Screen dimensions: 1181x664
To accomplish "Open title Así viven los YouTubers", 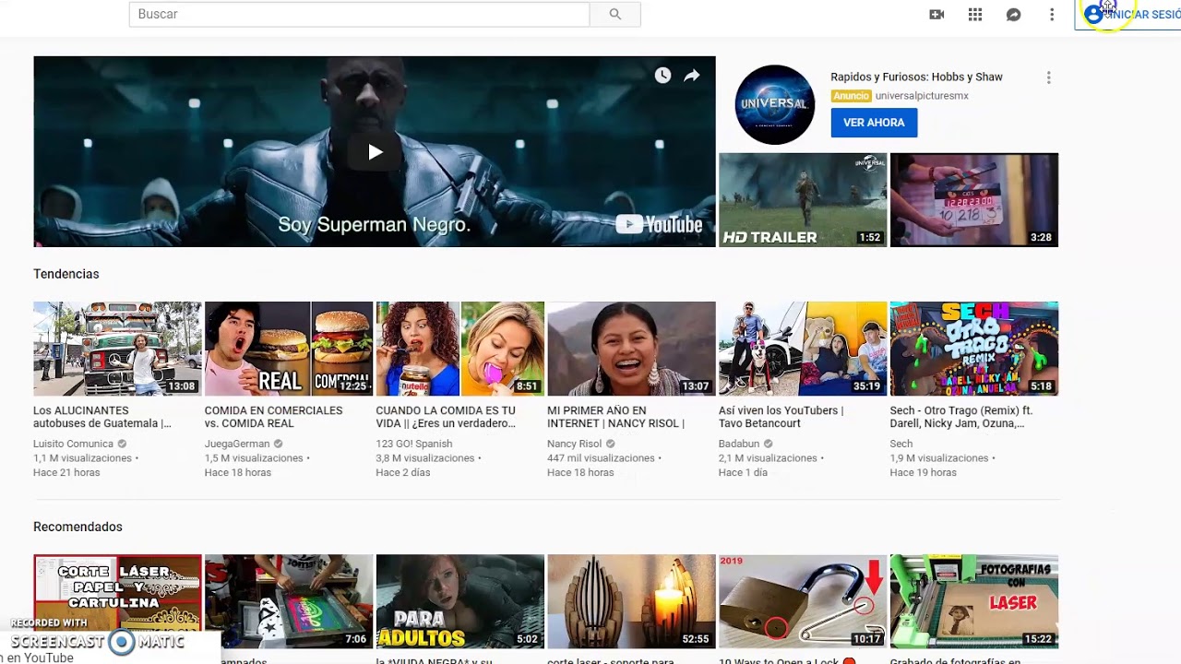I will pyautogui.click(x=781, y=417).
